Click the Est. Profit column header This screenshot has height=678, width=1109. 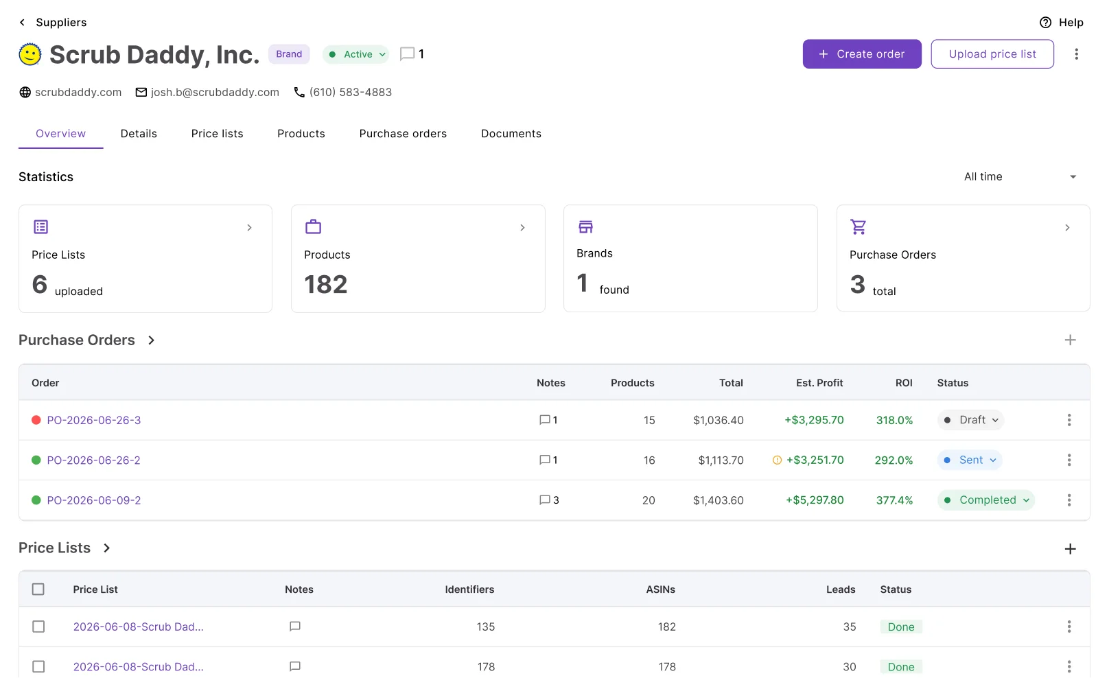click(x=819, y=383)
